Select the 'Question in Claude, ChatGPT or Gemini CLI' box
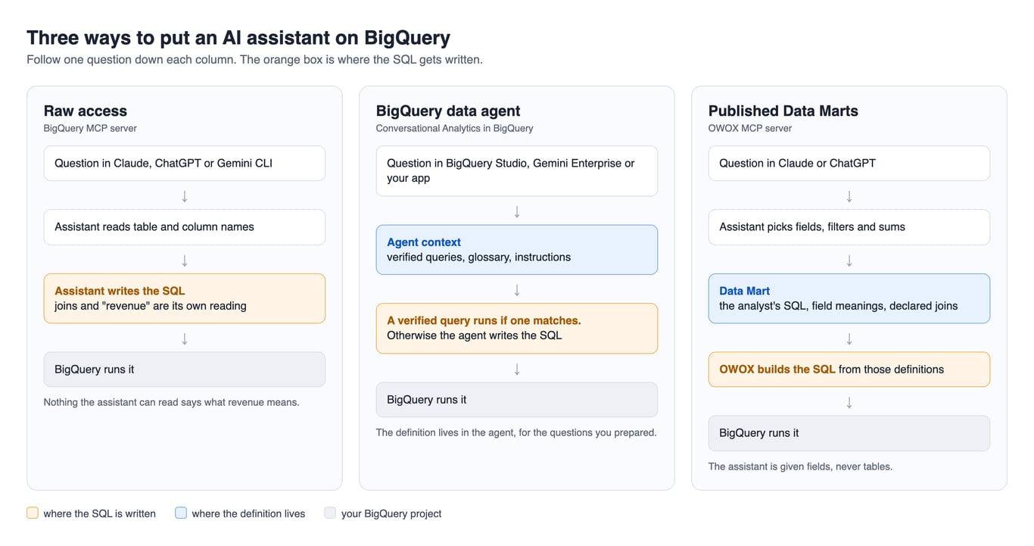The image size is (1034, 546). [185, 164]
